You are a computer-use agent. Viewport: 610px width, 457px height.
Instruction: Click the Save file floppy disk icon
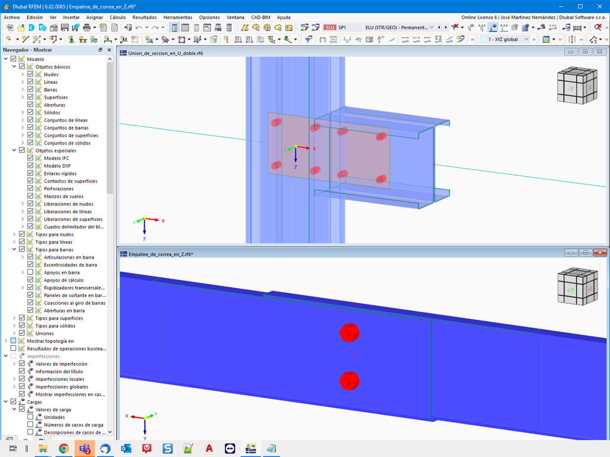tap(64, 27)
